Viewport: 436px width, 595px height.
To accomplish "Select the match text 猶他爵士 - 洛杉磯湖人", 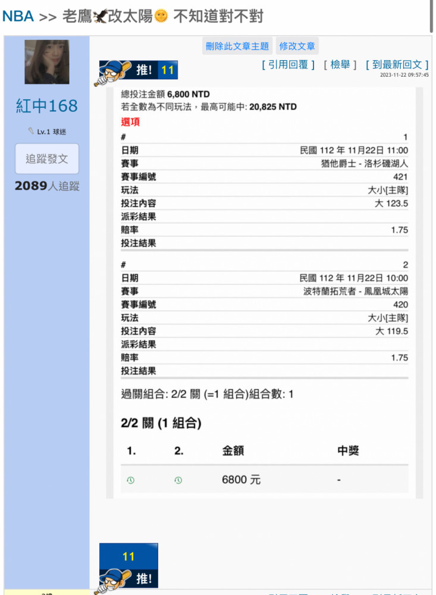I will click(364, 164).
